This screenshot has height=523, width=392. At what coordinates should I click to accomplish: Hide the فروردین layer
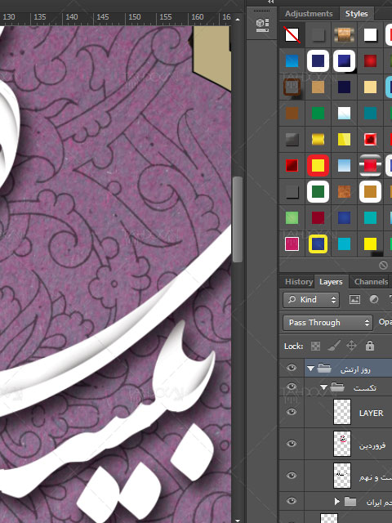click(292, 444)
